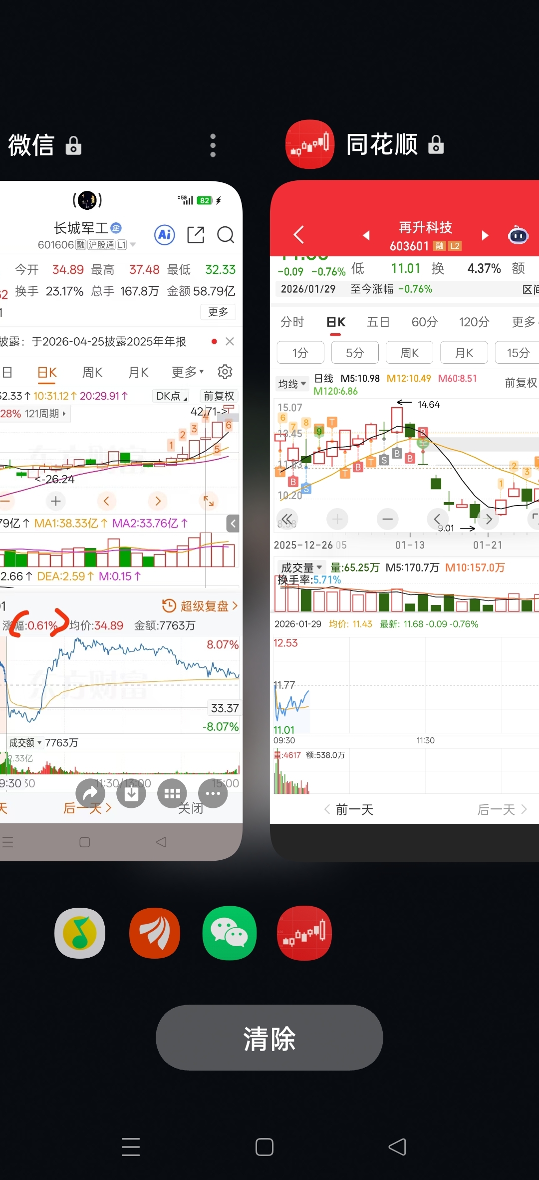Open three-dot menu of the 微信 card
Viewport: 539px width, 1180px height.
(x=213, y=145)
